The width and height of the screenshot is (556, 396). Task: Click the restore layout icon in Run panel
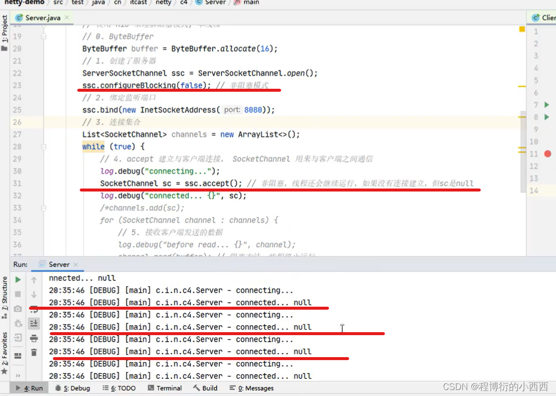18,356
